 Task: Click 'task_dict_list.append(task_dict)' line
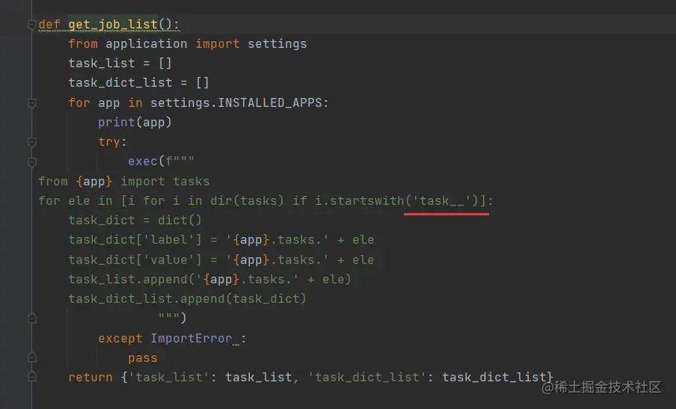click(187, 298)
